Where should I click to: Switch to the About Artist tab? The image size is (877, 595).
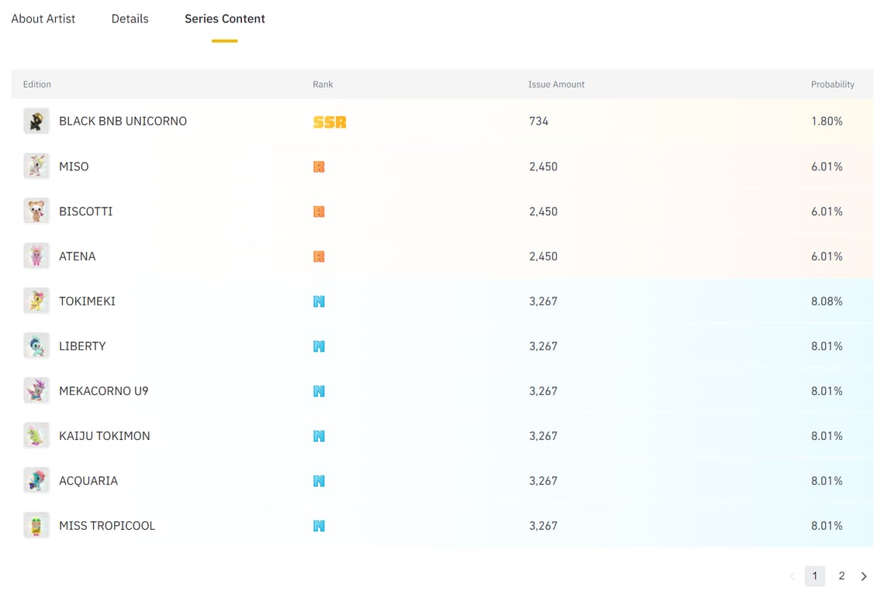43,19
